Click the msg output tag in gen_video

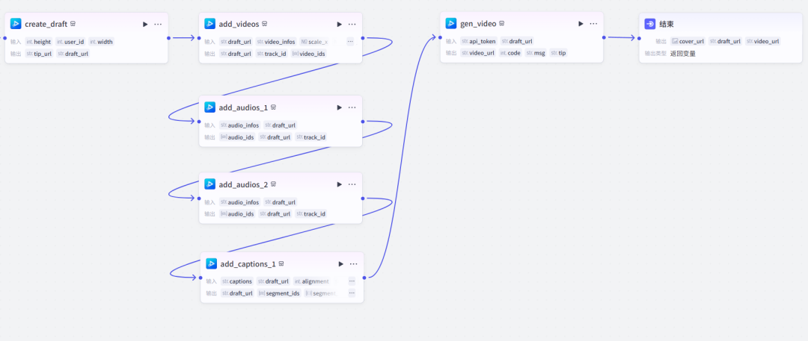(536, 53)
